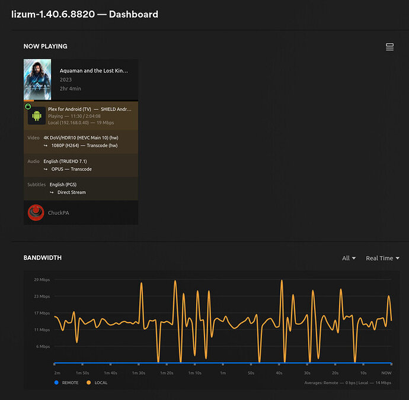Select '1080P (H264) — Transcode (hw)' text
This screenshot has height=400, width=409.
tap(85, 146)
